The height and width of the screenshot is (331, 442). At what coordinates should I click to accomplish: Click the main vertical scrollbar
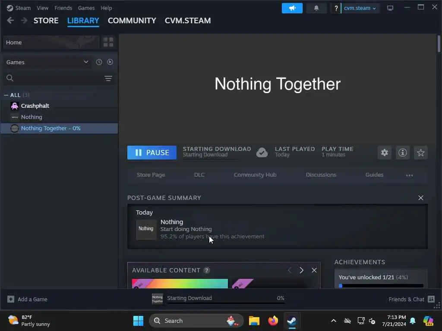pyautogui.click(x=439, y=44)
